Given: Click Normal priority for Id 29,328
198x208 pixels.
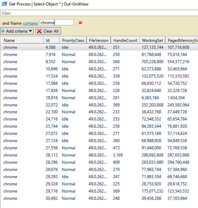Looking at the screenshot, I should 69,184.
